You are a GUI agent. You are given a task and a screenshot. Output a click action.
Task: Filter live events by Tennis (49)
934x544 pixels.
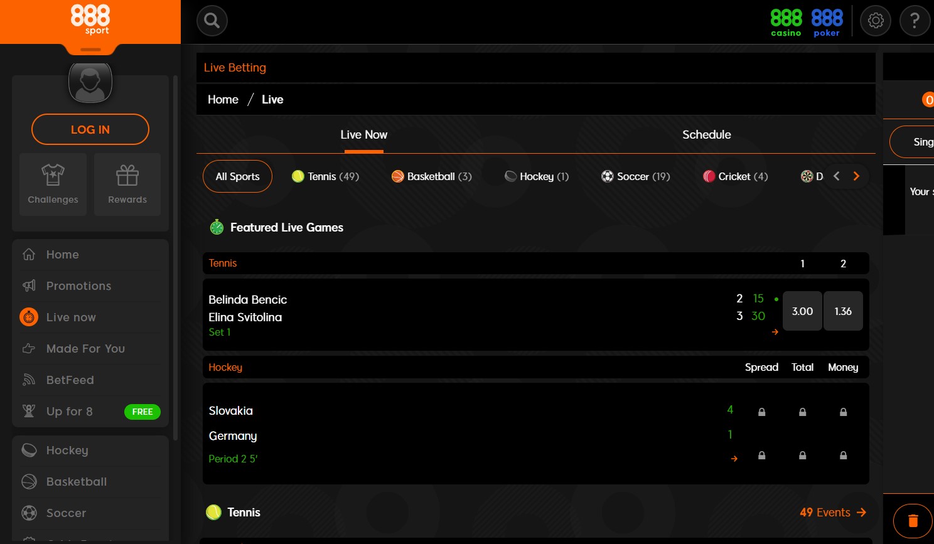tap(325, 176)
